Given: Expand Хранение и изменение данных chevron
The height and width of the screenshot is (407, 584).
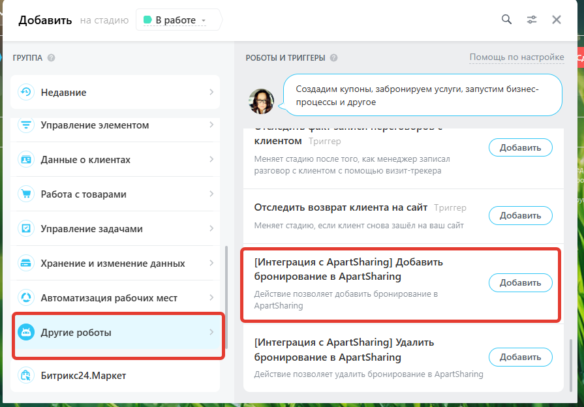Looking at the screenshot, I should click(211, 263).
